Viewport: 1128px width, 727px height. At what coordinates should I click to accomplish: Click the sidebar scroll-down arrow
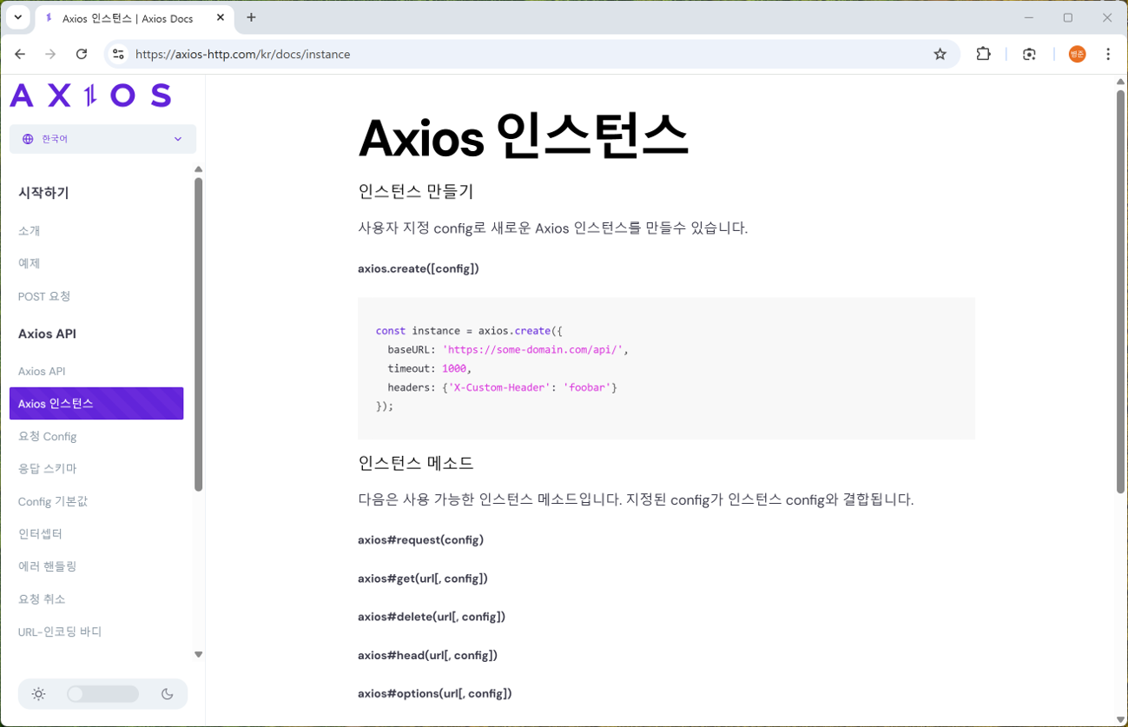(x=198, y=654)
